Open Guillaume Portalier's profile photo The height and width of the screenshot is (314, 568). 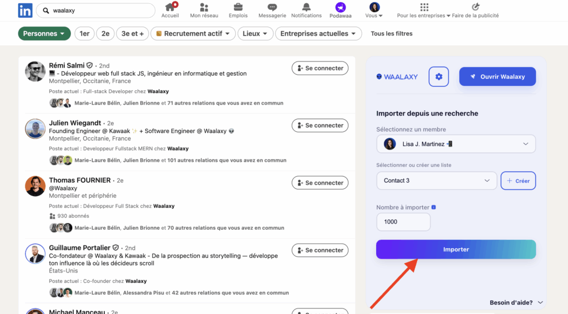pyautogui.click(x=35, y=254)
